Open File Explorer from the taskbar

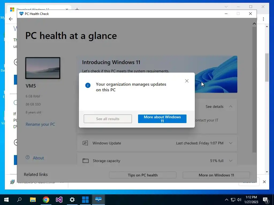[33, 200]
